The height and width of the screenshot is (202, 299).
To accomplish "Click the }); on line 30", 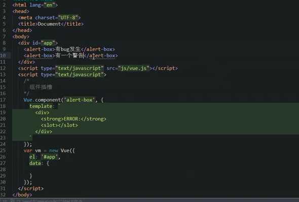I will (28, 182).
